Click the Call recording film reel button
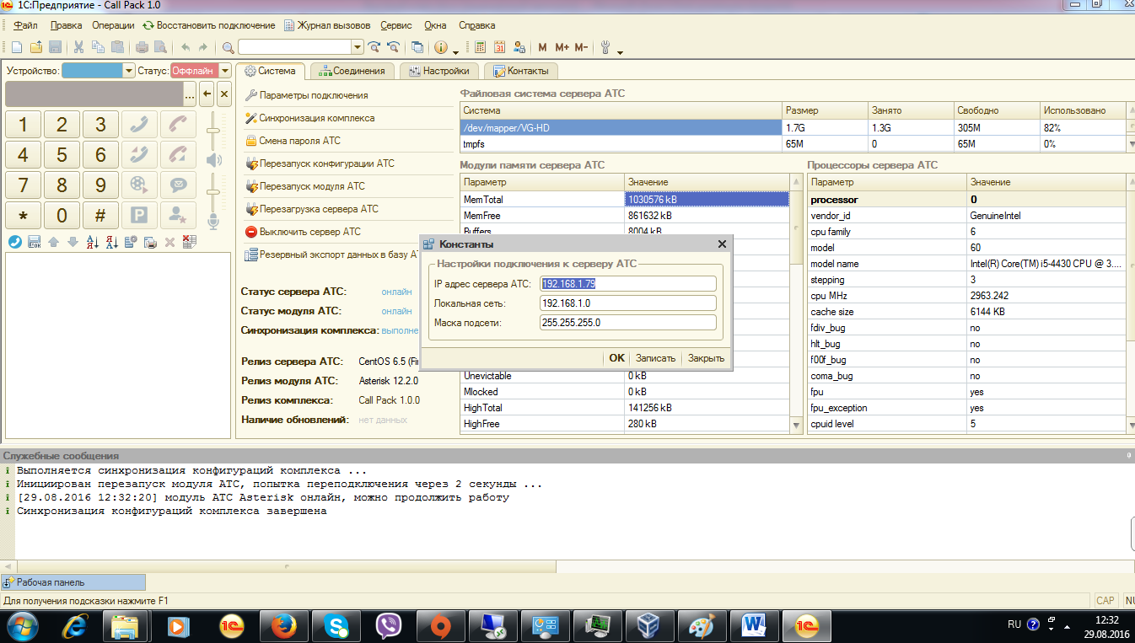Image resolution: width=1135 pixels, height=643 pixels. tap(139, 185)
